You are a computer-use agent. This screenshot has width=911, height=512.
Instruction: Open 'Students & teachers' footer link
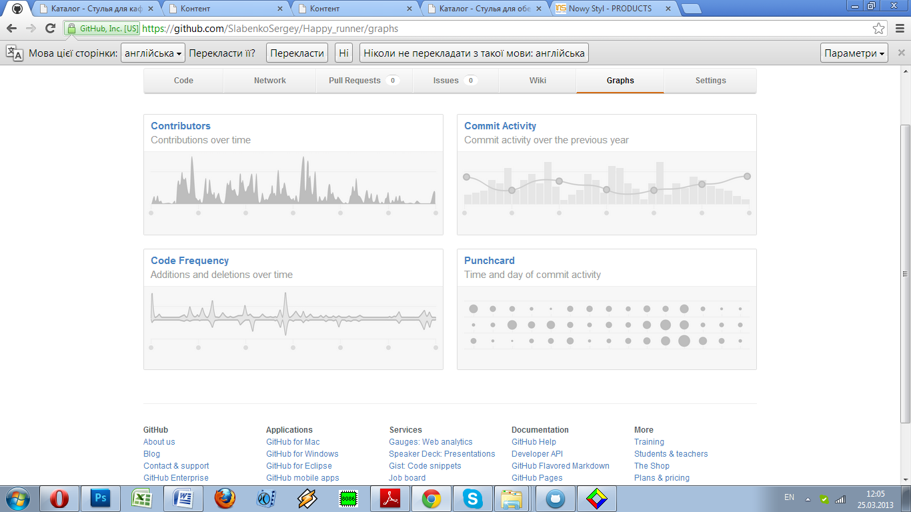(671, 454)
